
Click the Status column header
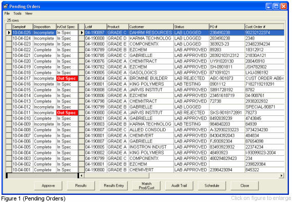pos(191,27)
